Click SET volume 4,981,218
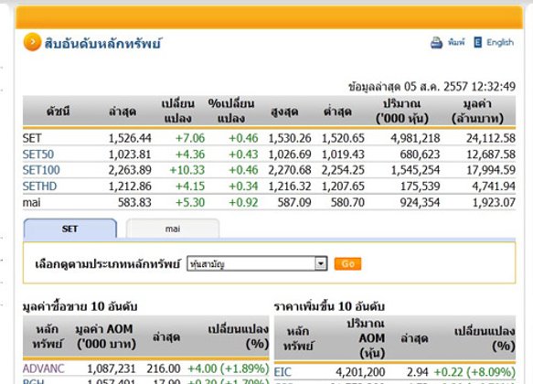 (x=415, y=138)
